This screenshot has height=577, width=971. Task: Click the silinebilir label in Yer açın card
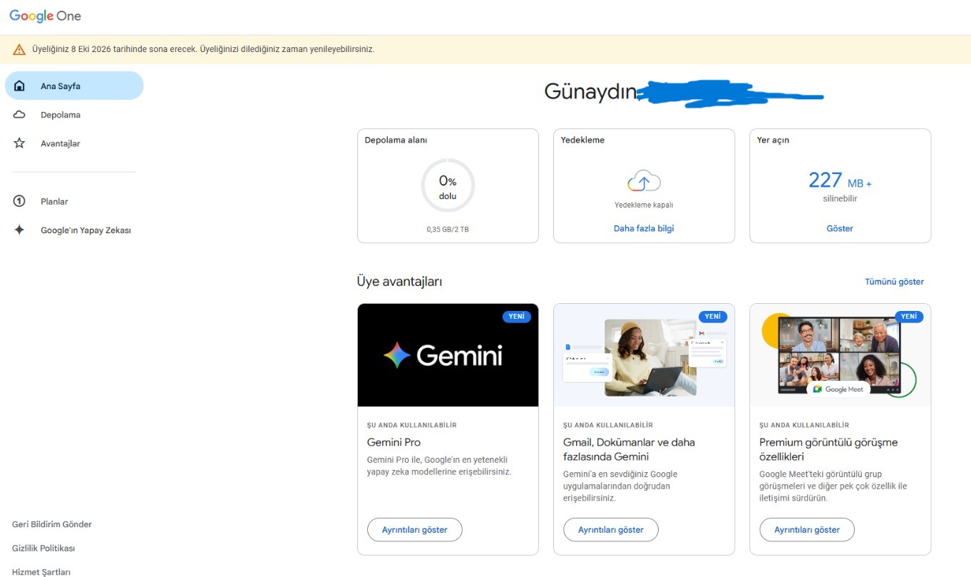tap(840, 199)
